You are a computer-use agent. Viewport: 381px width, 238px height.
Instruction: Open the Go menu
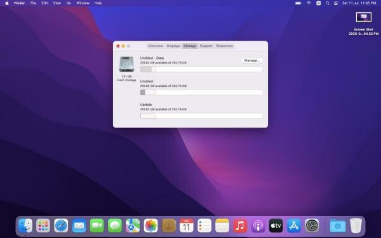coord(69,3)
